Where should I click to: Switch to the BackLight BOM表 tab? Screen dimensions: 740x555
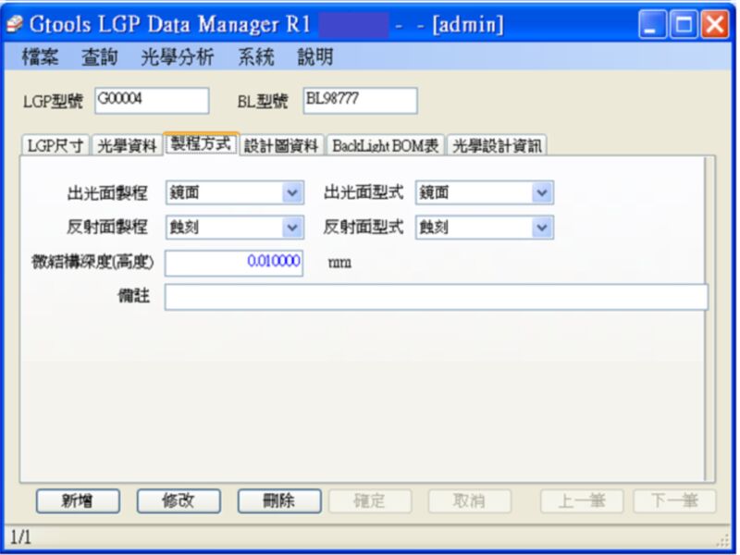click(x=386, y=146)
